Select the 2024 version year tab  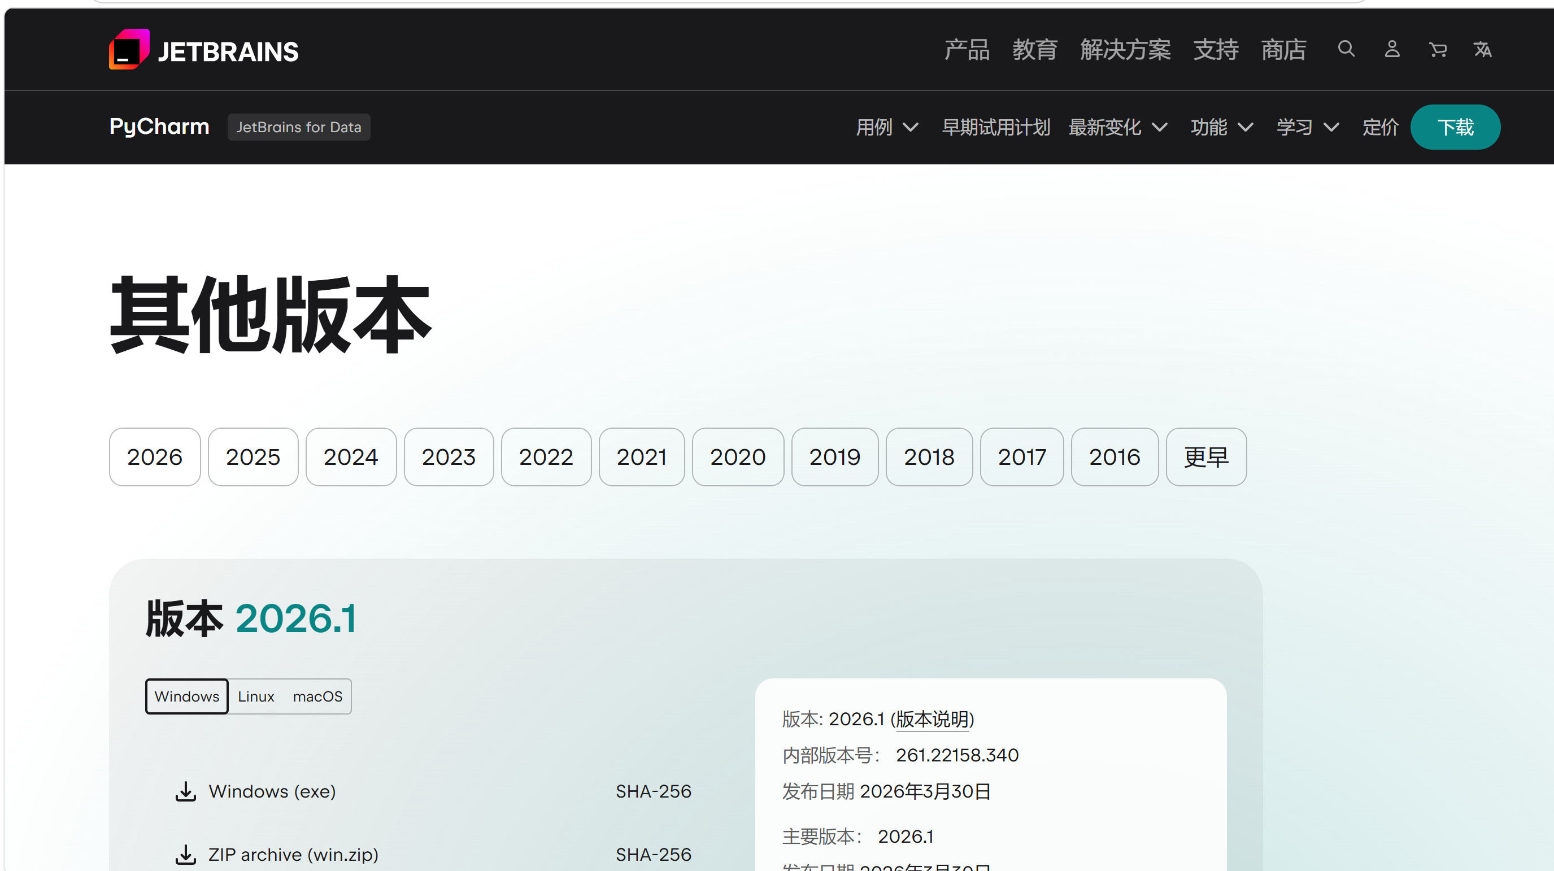pyautogui.click(x=350, y=457)
